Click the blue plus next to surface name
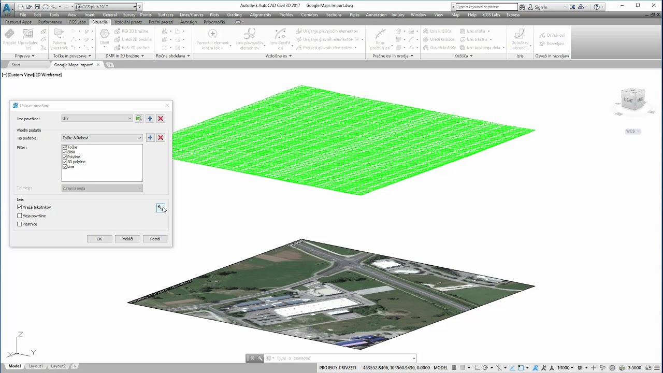Image resolution: width=663 pixels, height=373 pixels. click(x=150, y=119)
